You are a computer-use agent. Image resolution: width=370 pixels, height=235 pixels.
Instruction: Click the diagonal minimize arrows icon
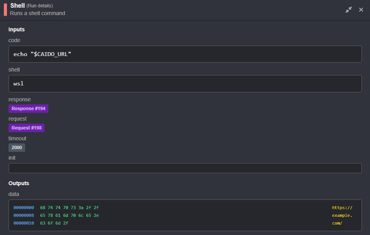coord(348,10)
